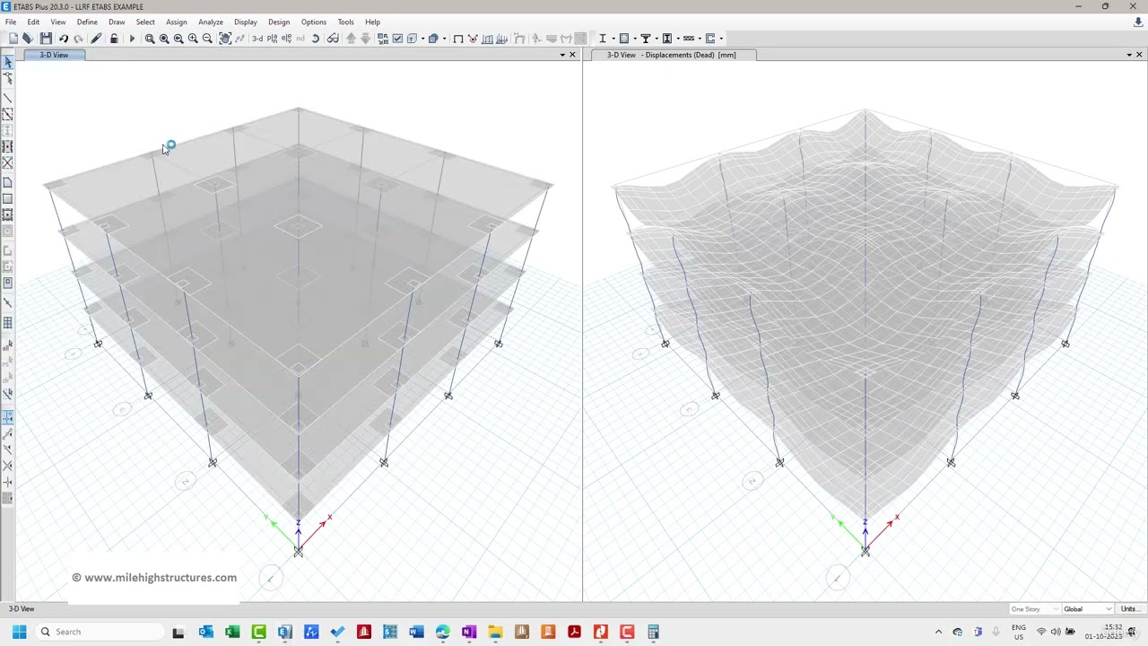Open the shell design dropdown arrow

pyautogui.click(x=635, y=39)
